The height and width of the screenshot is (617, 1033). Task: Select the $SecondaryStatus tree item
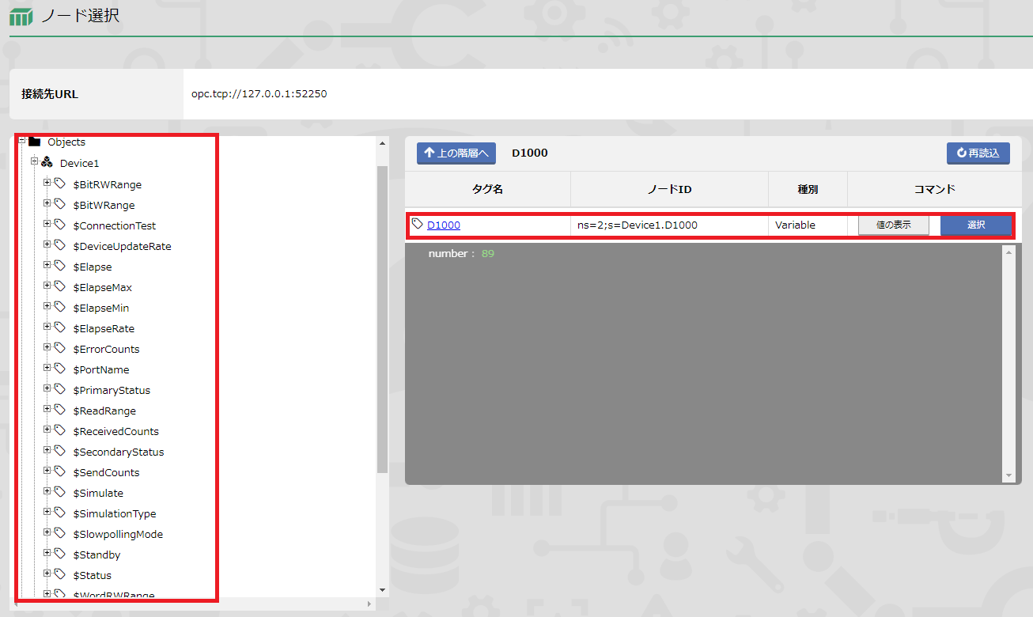tap(119, 452)
